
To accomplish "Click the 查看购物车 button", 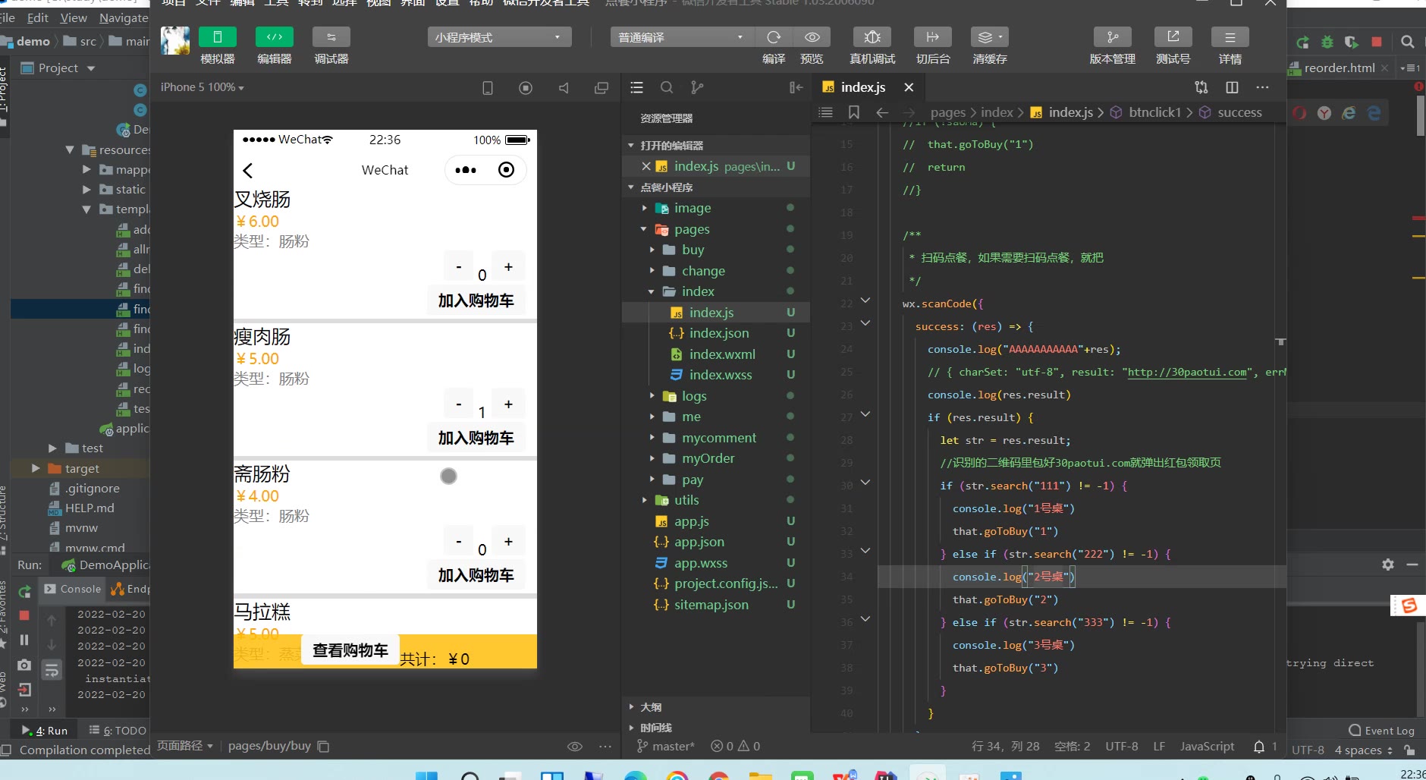I will (x=350, y=650).
